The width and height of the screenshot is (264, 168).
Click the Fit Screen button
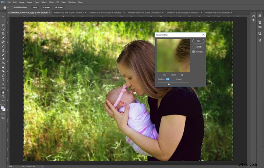click(x=46, y=7)
